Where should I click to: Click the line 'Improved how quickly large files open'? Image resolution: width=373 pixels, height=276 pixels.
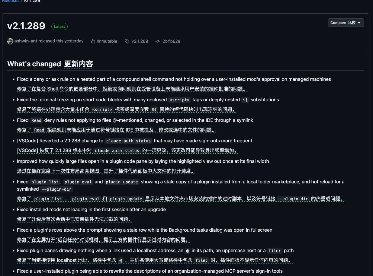[143, 161]
